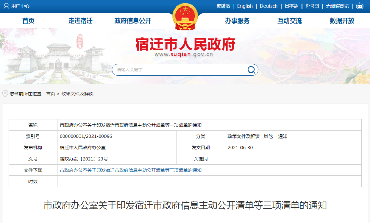Open 走进宿迁 menu
Viewport: 370px width, 223px height.
point(81,21)
